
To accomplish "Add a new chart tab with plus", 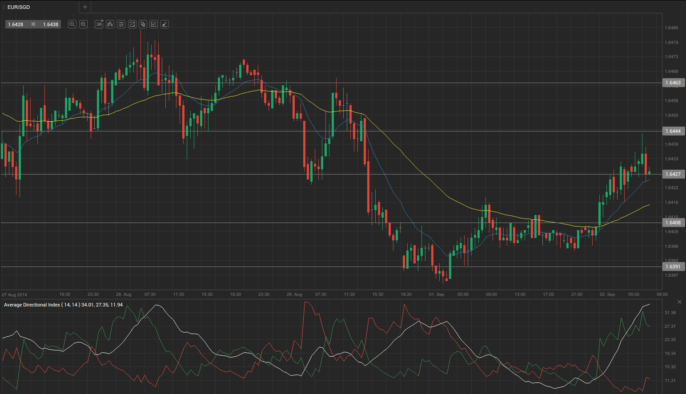I will [85, 7].
